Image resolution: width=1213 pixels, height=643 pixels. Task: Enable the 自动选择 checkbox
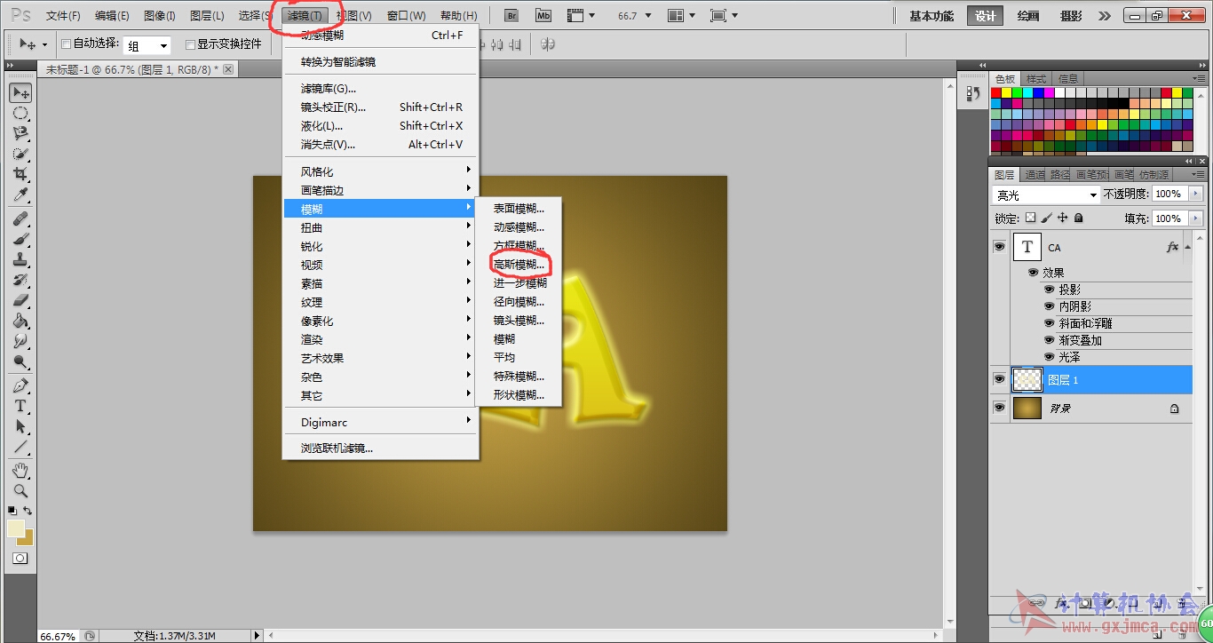click(x=66, y=44)
